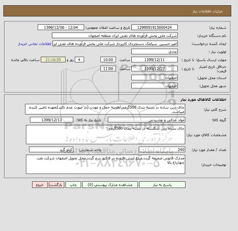Select the شماره نیاز field 1299091915000424

click(154, 28)
